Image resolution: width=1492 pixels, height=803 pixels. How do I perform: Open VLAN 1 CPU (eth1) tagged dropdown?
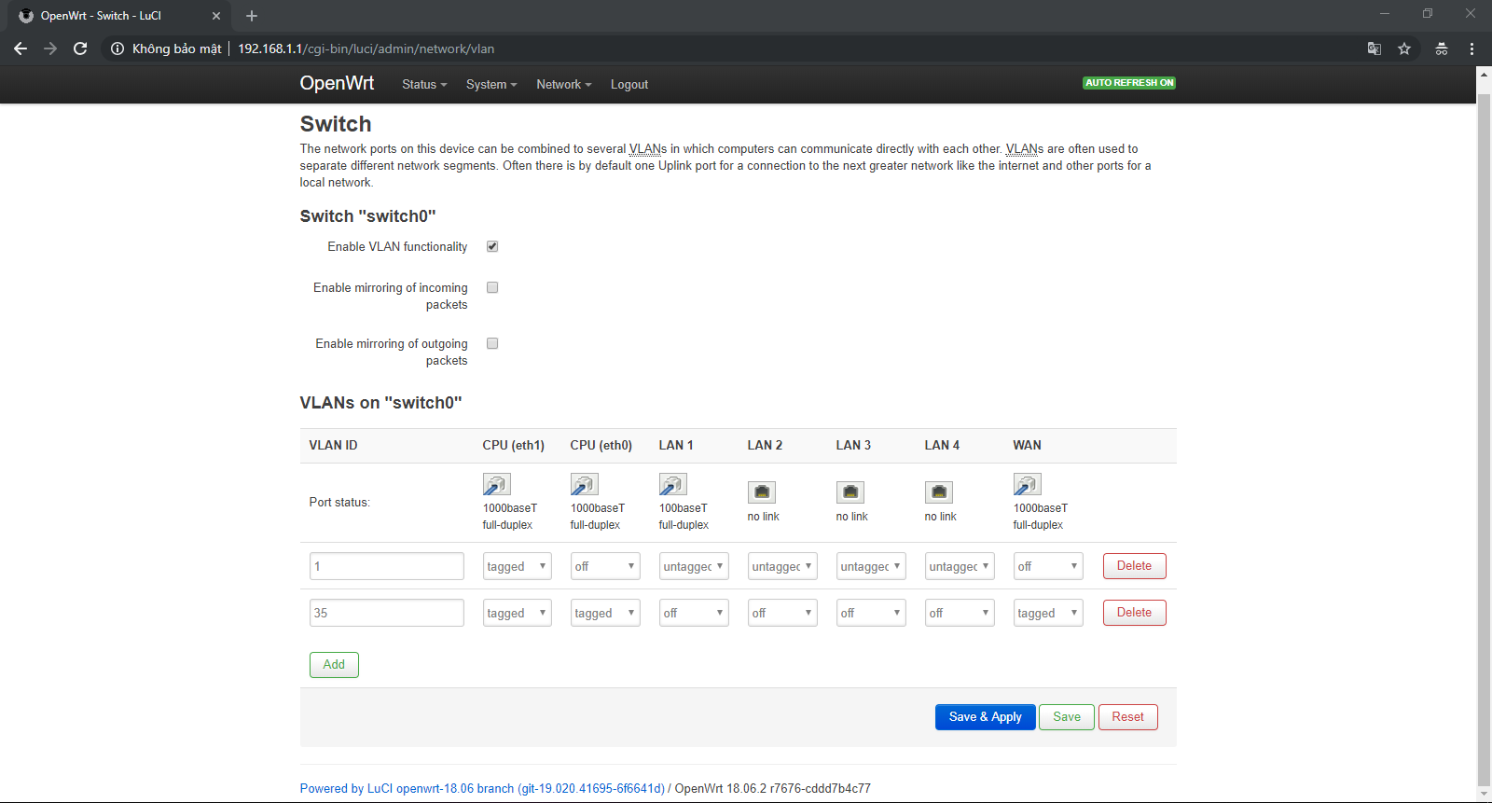[x=517, y=566]
